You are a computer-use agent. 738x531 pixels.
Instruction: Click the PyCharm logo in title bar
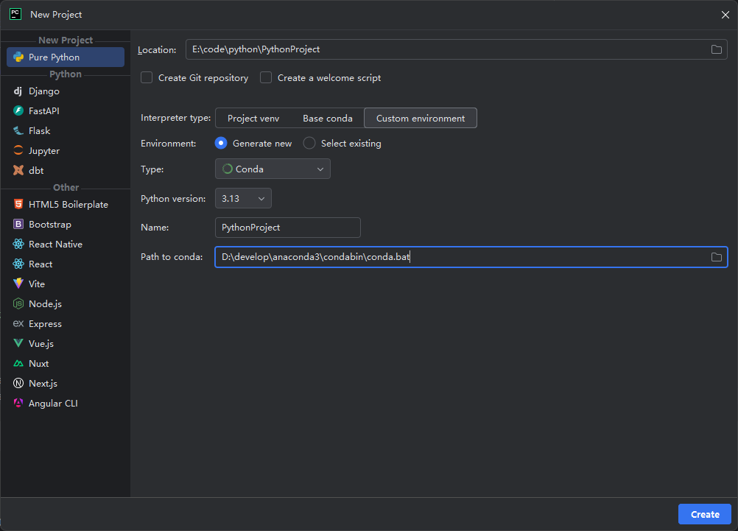[x=15, y=14]
